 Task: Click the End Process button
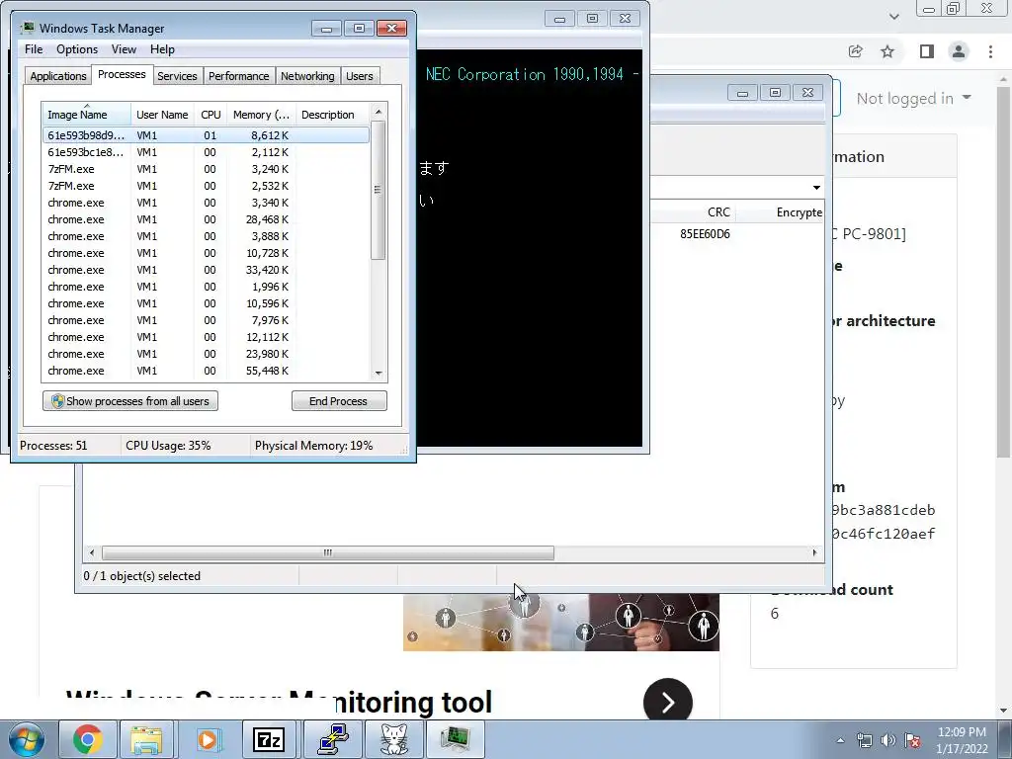pyautogui.click(x=339, y=401)
